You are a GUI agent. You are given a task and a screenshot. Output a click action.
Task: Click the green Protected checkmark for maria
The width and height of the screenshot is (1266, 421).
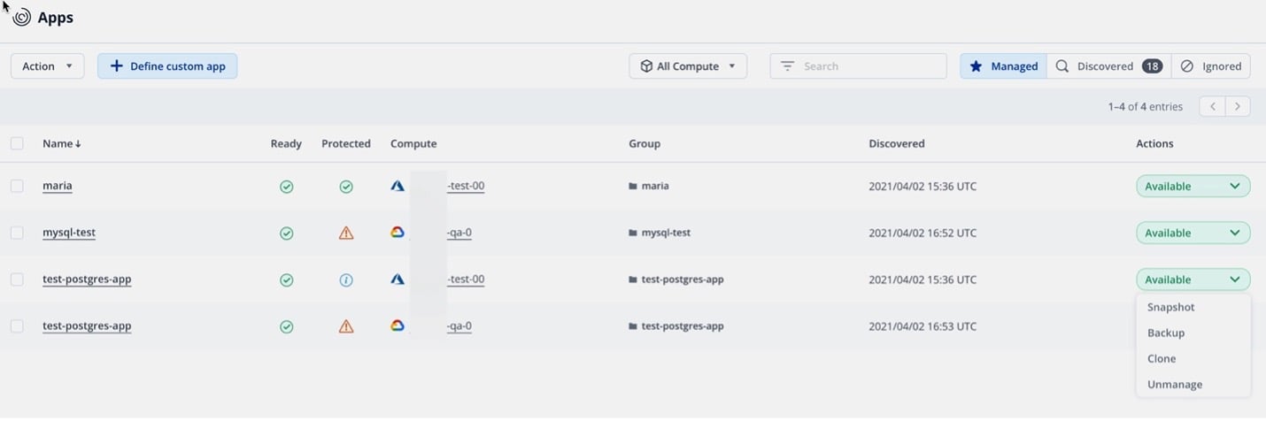pos(346,187)
